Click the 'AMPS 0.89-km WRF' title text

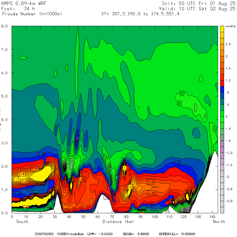tap(24, 3)
